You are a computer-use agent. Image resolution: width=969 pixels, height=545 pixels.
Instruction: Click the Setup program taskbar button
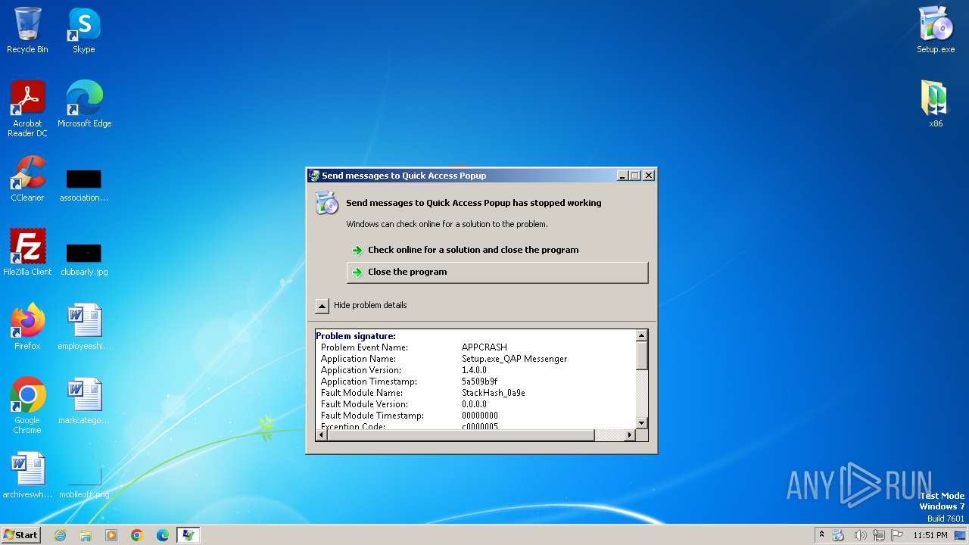[189, 535]
